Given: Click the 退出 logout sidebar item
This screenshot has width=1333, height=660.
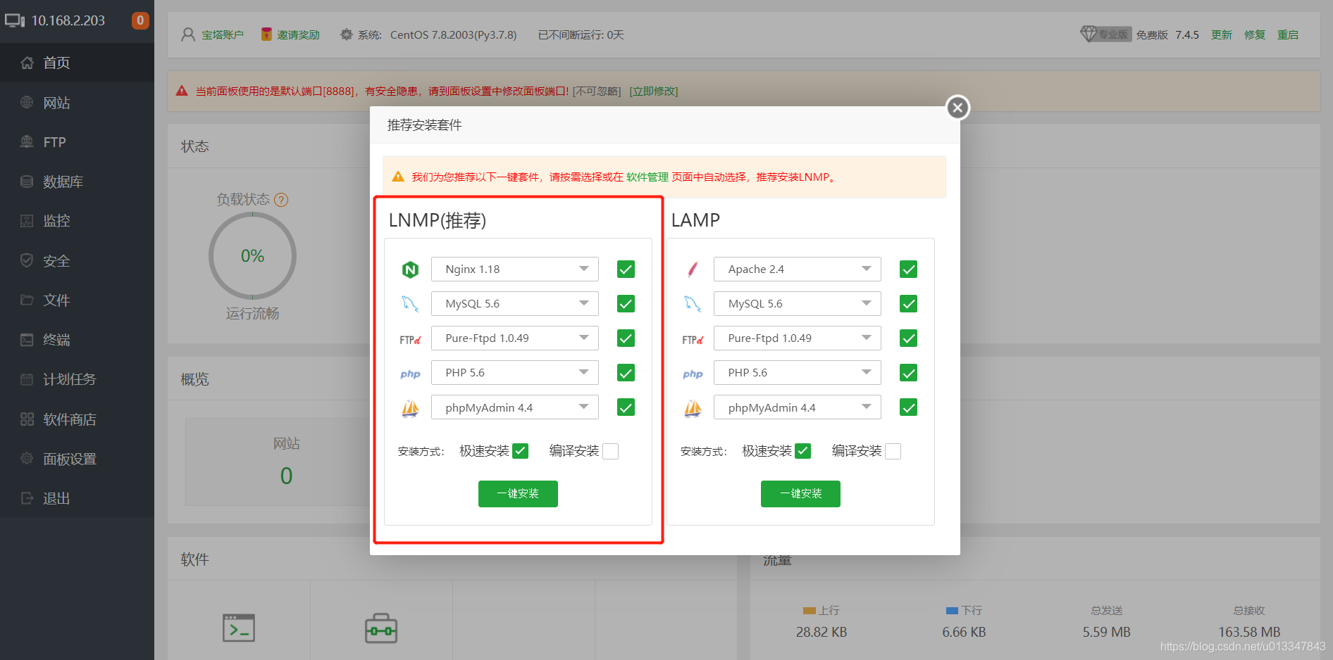Looking at the screenshot, I should tap(77, 498).
